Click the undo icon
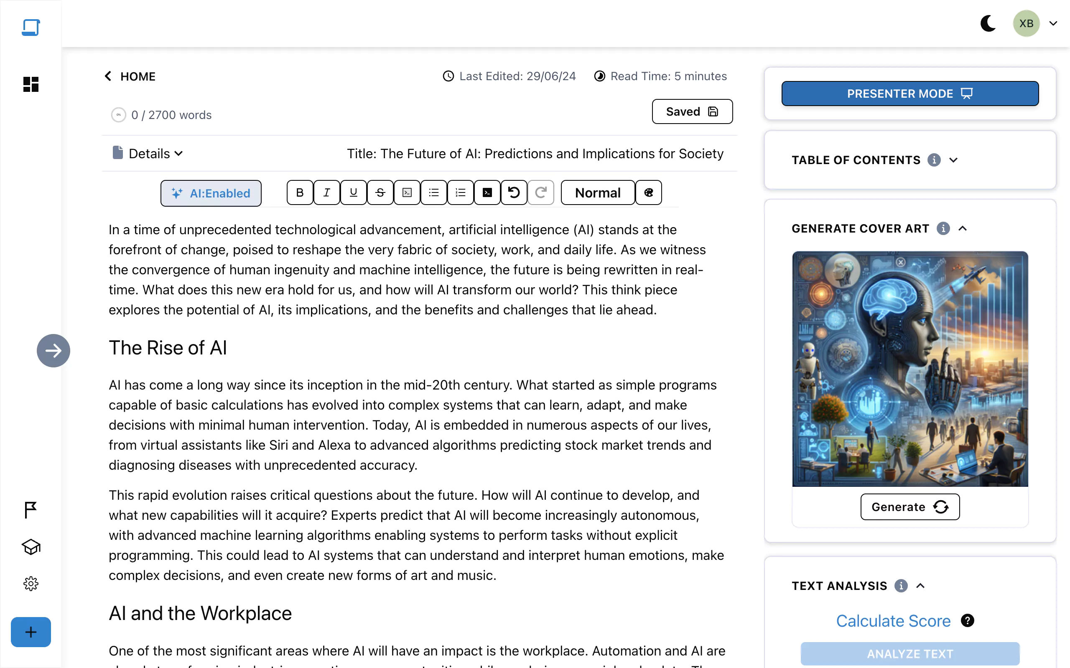The image size is (1070, 668). tap(514, 192)
